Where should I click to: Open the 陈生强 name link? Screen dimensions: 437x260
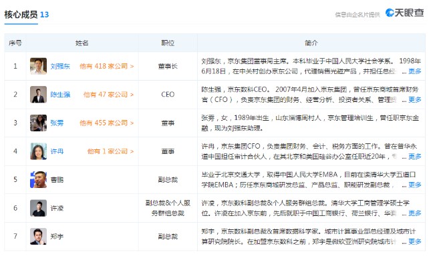pyautogui.click(x=60, y=95)
